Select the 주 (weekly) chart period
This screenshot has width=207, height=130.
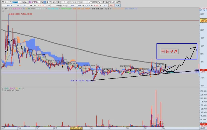coord(45,2)
